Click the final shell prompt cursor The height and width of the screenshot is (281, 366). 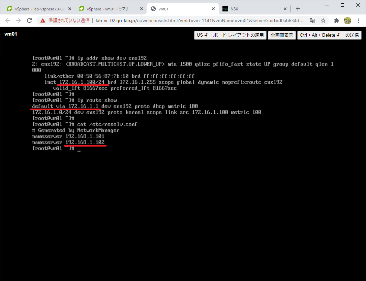[x=79, y=150]
